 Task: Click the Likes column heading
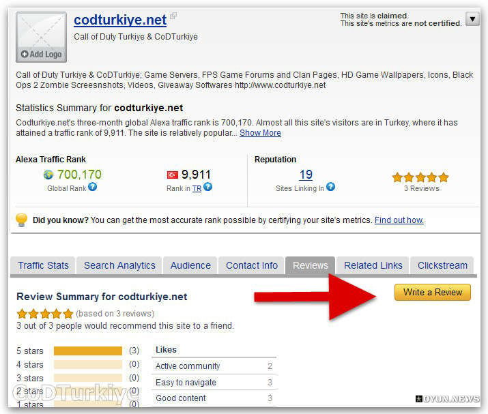point(166,350)
